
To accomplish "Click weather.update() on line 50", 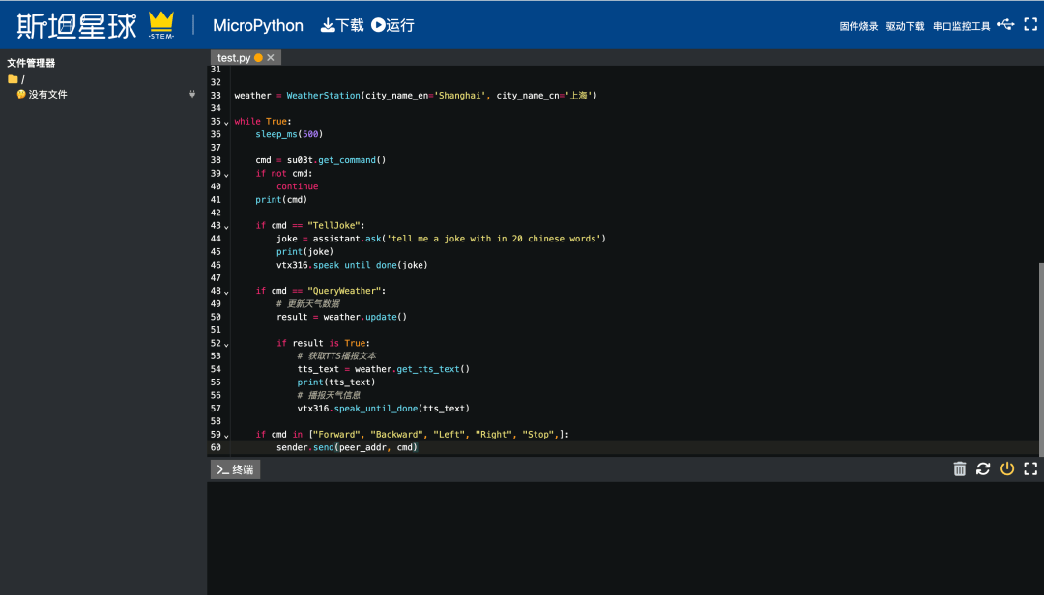I will pyautogui.click(x=364, y=317).
